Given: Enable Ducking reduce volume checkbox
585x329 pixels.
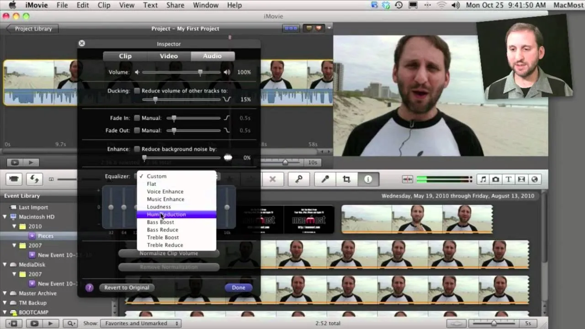Looking at the screenshot, I should click(137, 91).
